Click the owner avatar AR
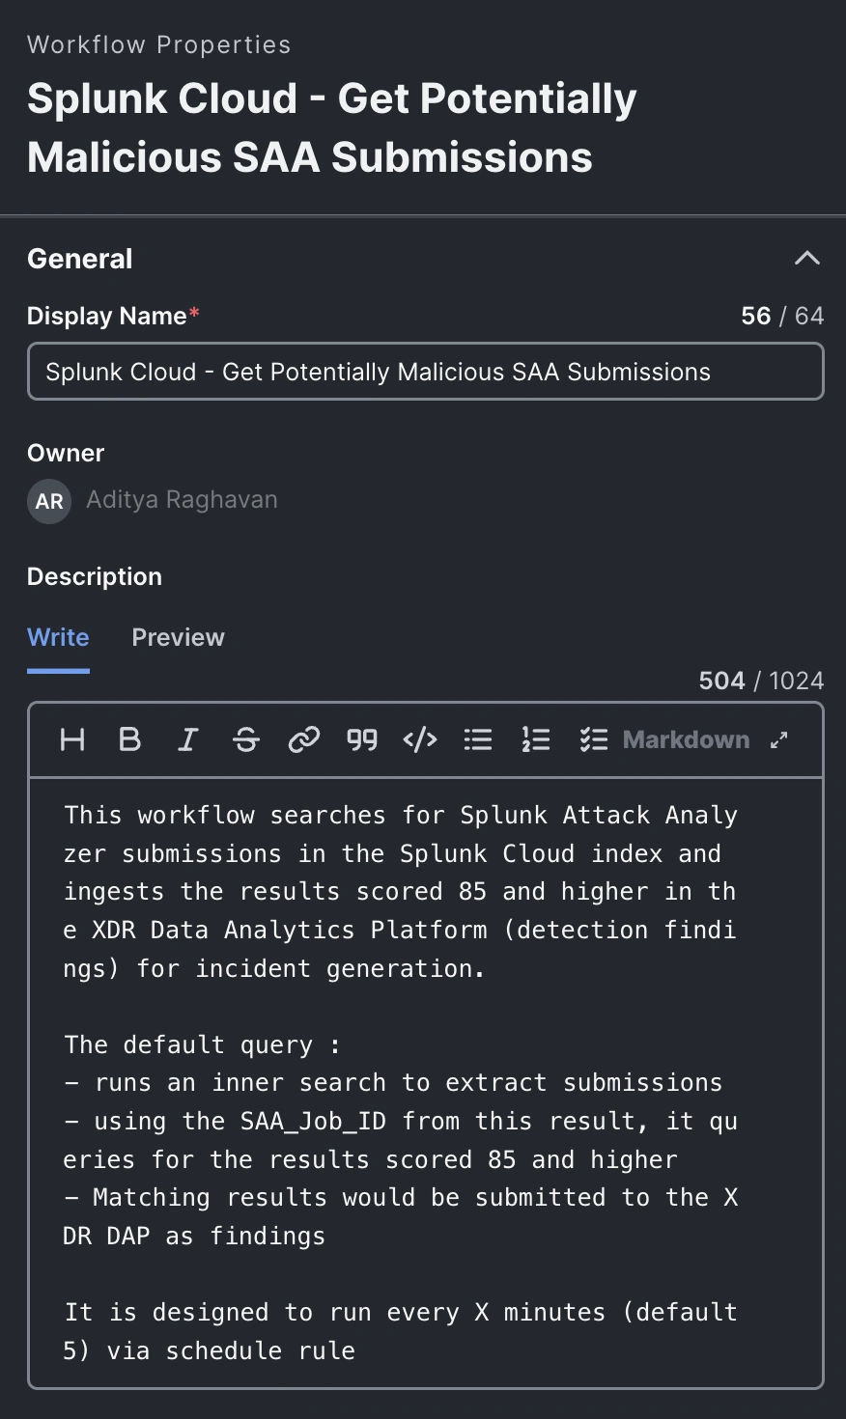This screenshot has width=846, height=1419. point(49,501)
